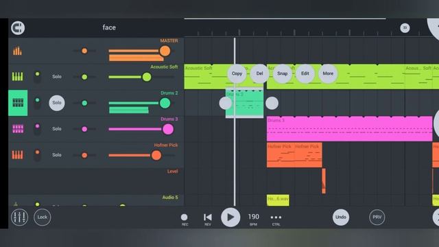Screen dimensions: 439x247
Task: Solo the Hofner Pick track
Action: tap(57, 155)
